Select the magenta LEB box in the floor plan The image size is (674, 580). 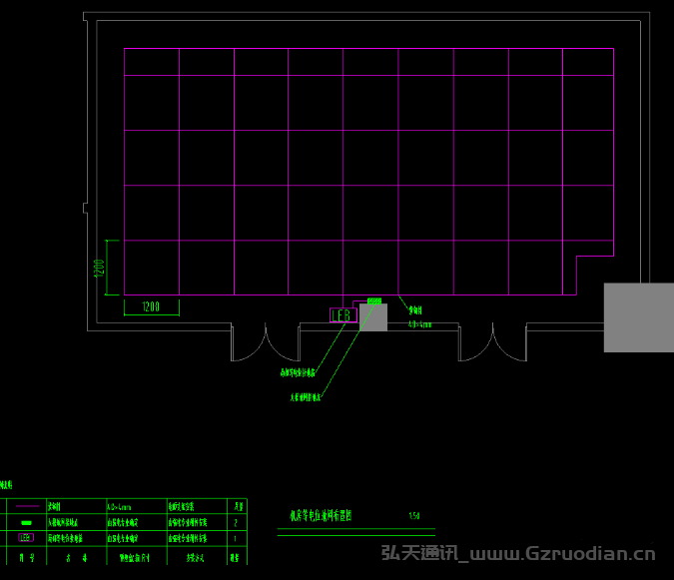point(343,315)
